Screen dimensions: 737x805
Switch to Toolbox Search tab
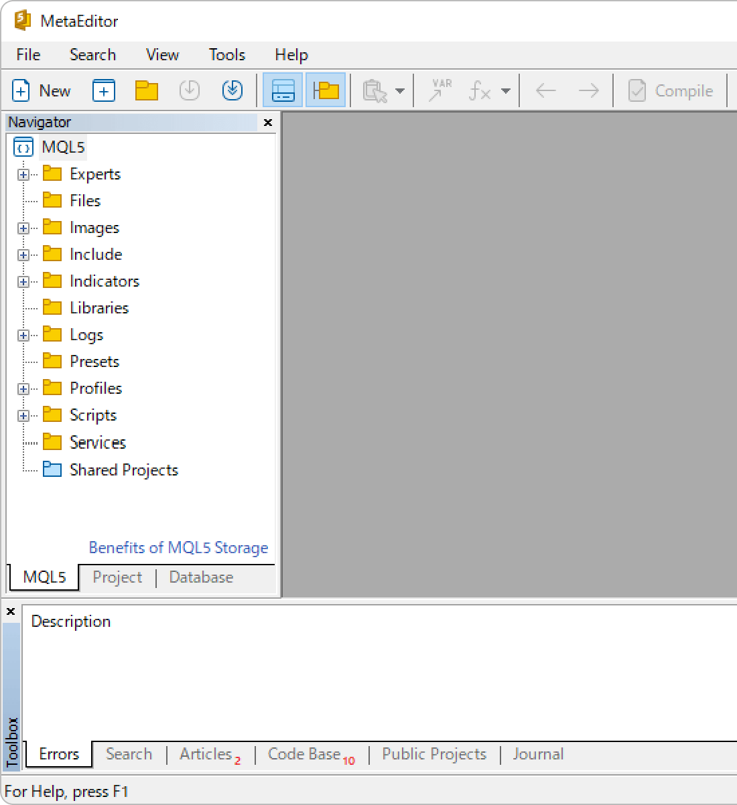tap(129, 754)
